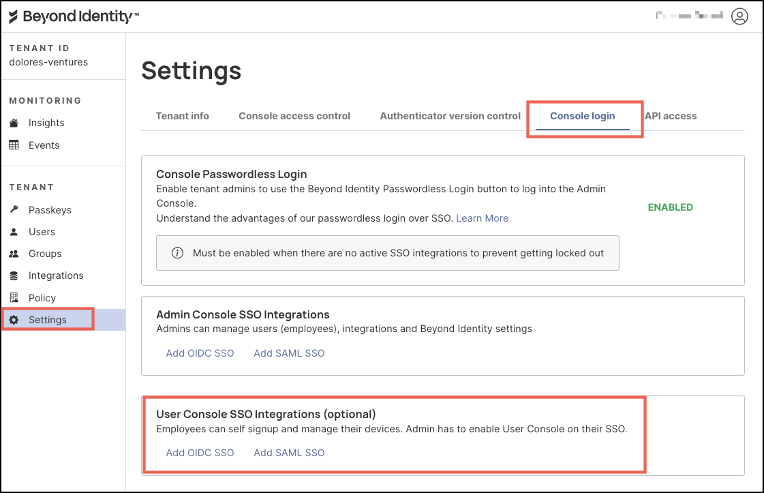
Task: Open the Console access control tab
Action: (x=294, y=116)
